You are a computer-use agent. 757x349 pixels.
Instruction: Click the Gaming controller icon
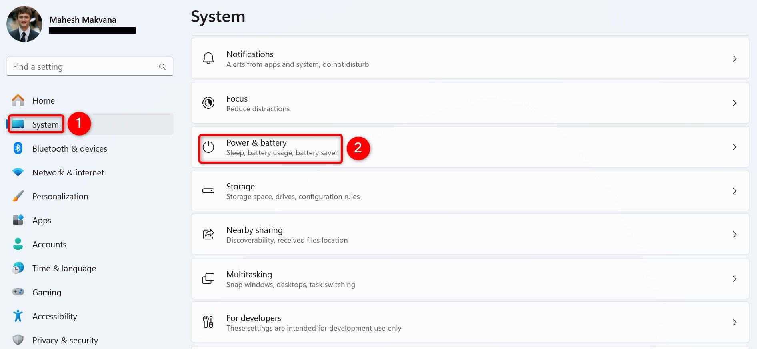click(x=18, y=292)
